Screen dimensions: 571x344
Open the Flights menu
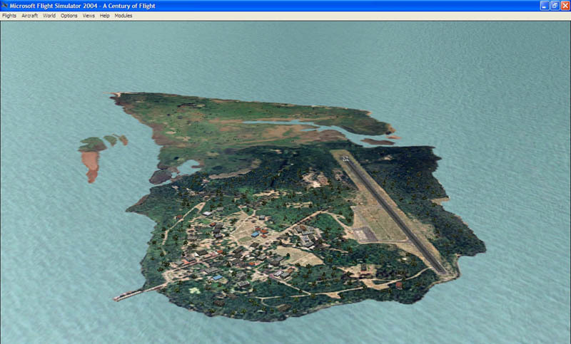[9, 16]
